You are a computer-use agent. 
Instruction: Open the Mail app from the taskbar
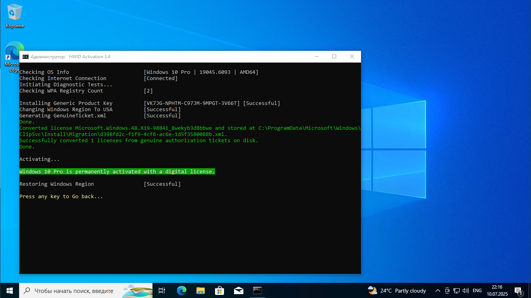tap(238, 291)
